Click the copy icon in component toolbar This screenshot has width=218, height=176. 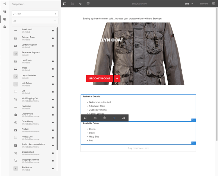click(x=85, y=118)
